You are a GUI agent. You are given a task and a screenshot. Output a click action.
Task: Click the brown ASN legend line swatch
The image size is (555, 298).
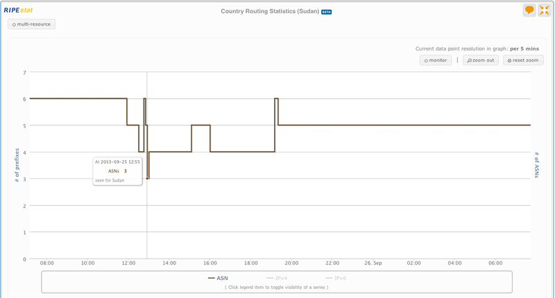coord(212,278)
